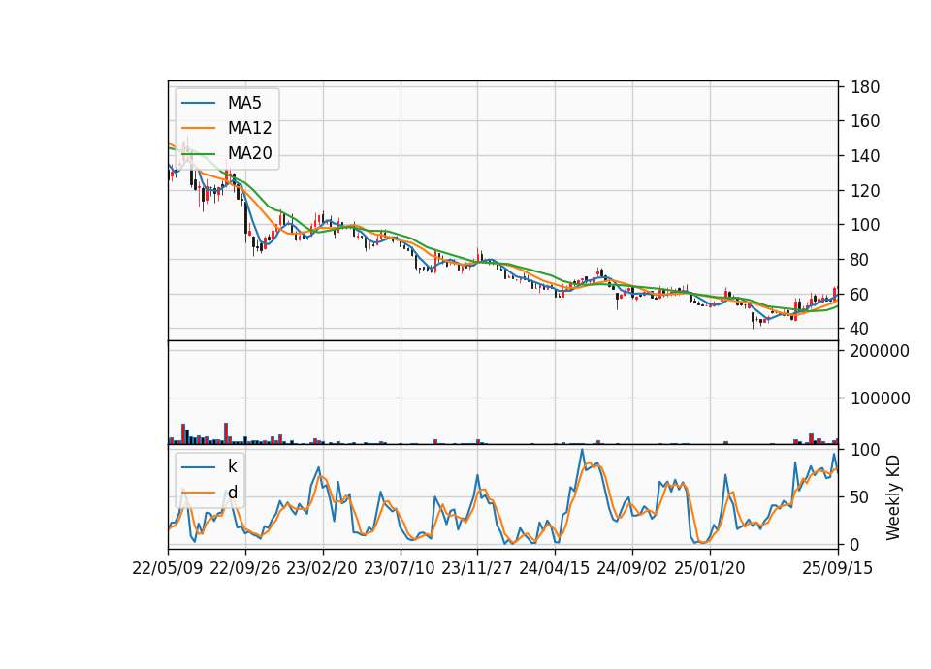Click the 25/09/15 date tick label
Screen dimensions: 931x669
838,568
